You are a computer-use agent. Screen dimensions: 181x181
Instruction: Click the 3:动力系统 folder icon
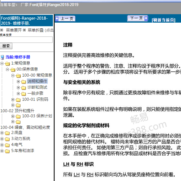click(x=7, y=139)
